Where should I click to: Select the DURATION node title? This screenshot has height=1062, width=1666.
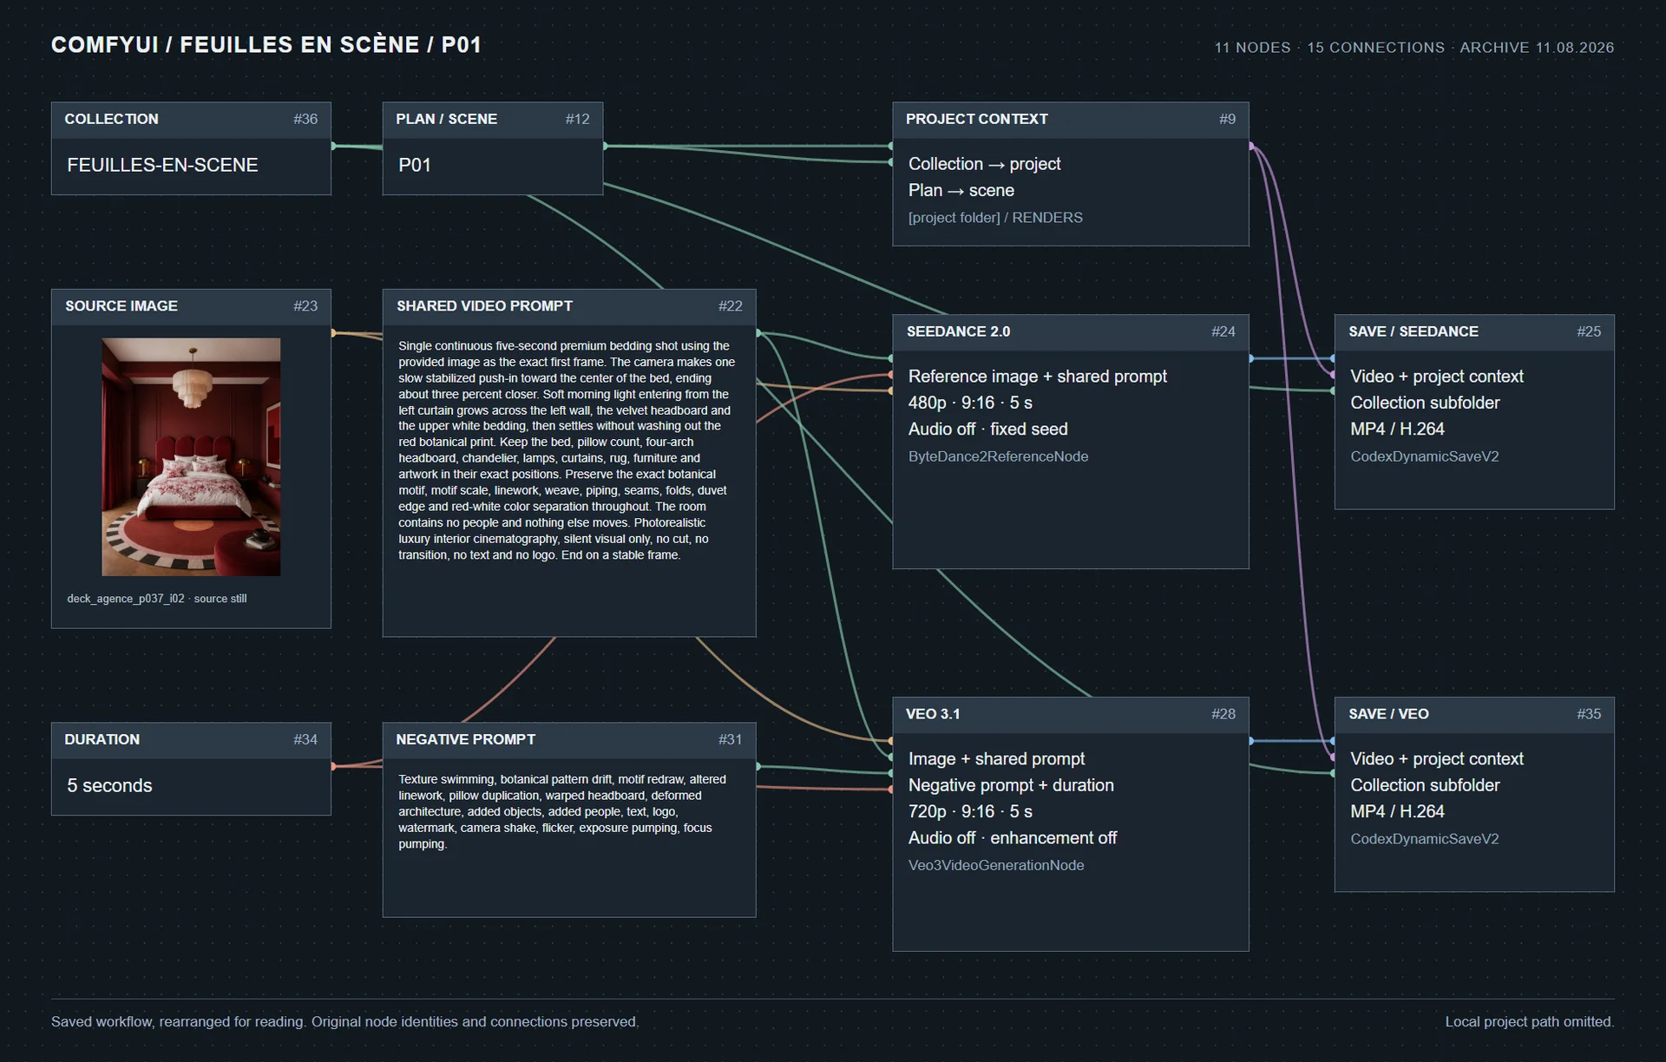(x=102, y=739)
